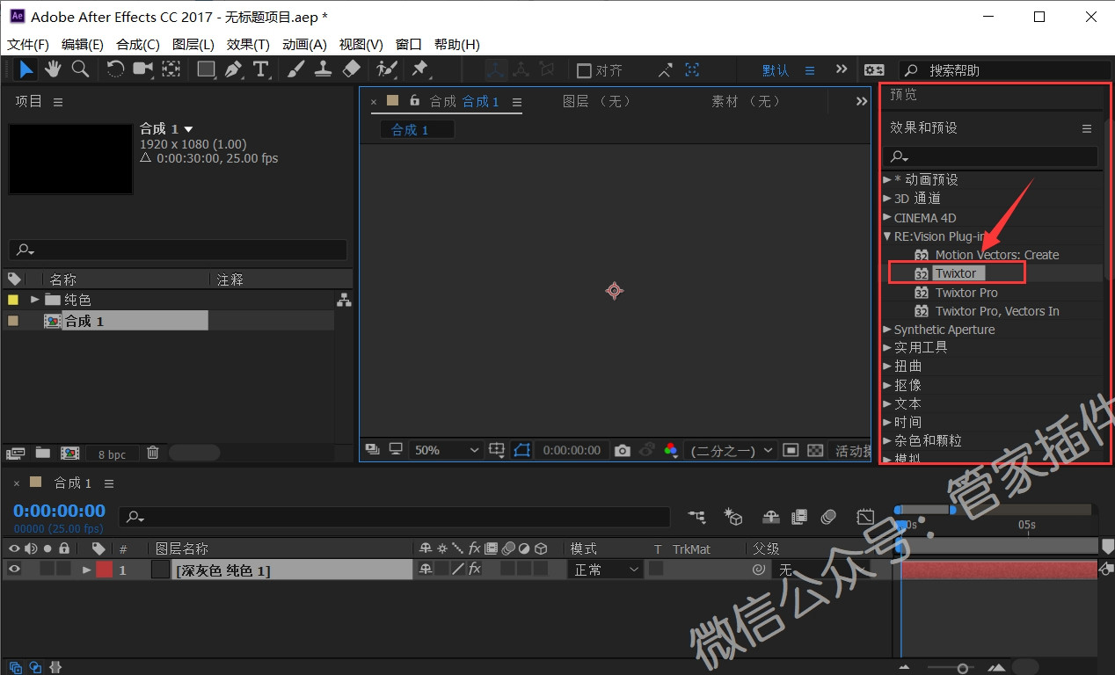Enable the 对齐 snapping checkbox
Image resolution: width=1115 pixels, height=675 pixels.
(x=584, y=70)
